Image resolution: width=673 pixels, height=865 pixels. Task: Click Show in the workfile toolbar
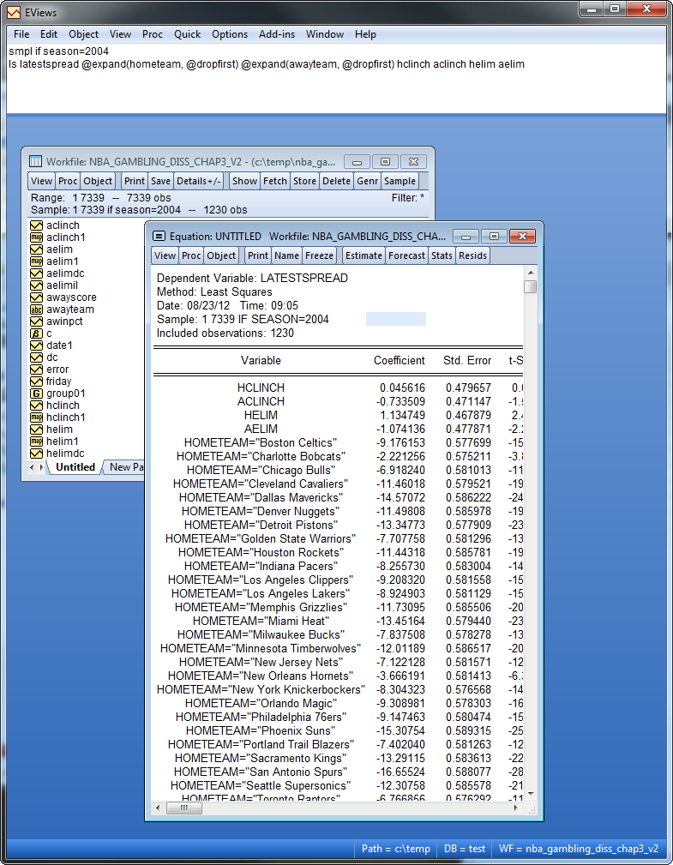point(244,181)
